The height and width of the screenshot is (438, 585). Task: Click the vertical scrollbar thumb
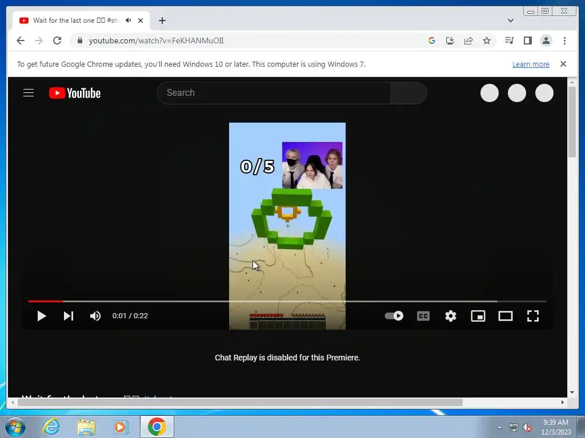point(572,122)
